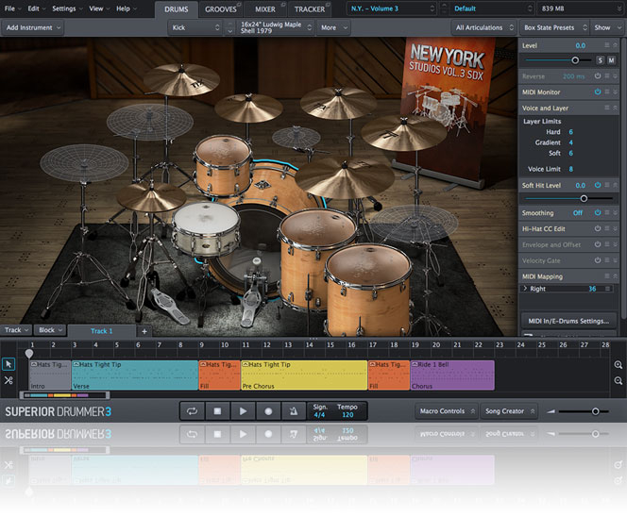Toggle loop playback button
The image size is (627, 517).
193,411
